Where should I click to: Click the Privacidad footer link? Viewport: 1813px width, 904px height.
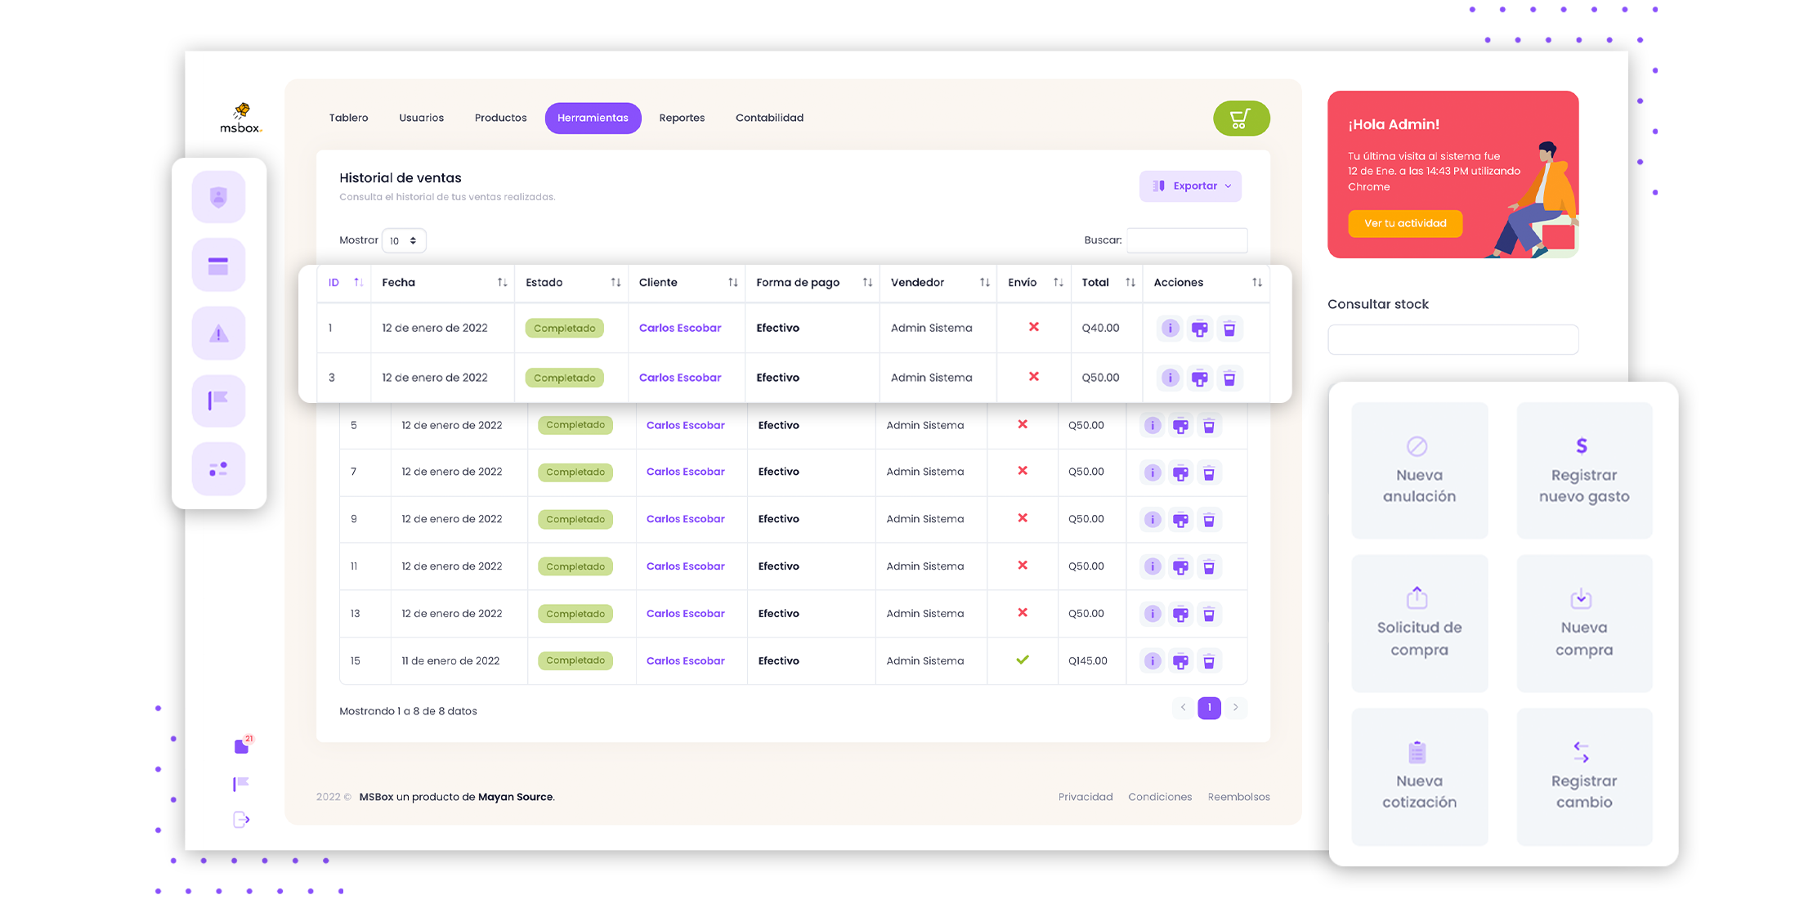pyautogui.click(x=1085, y=797)
